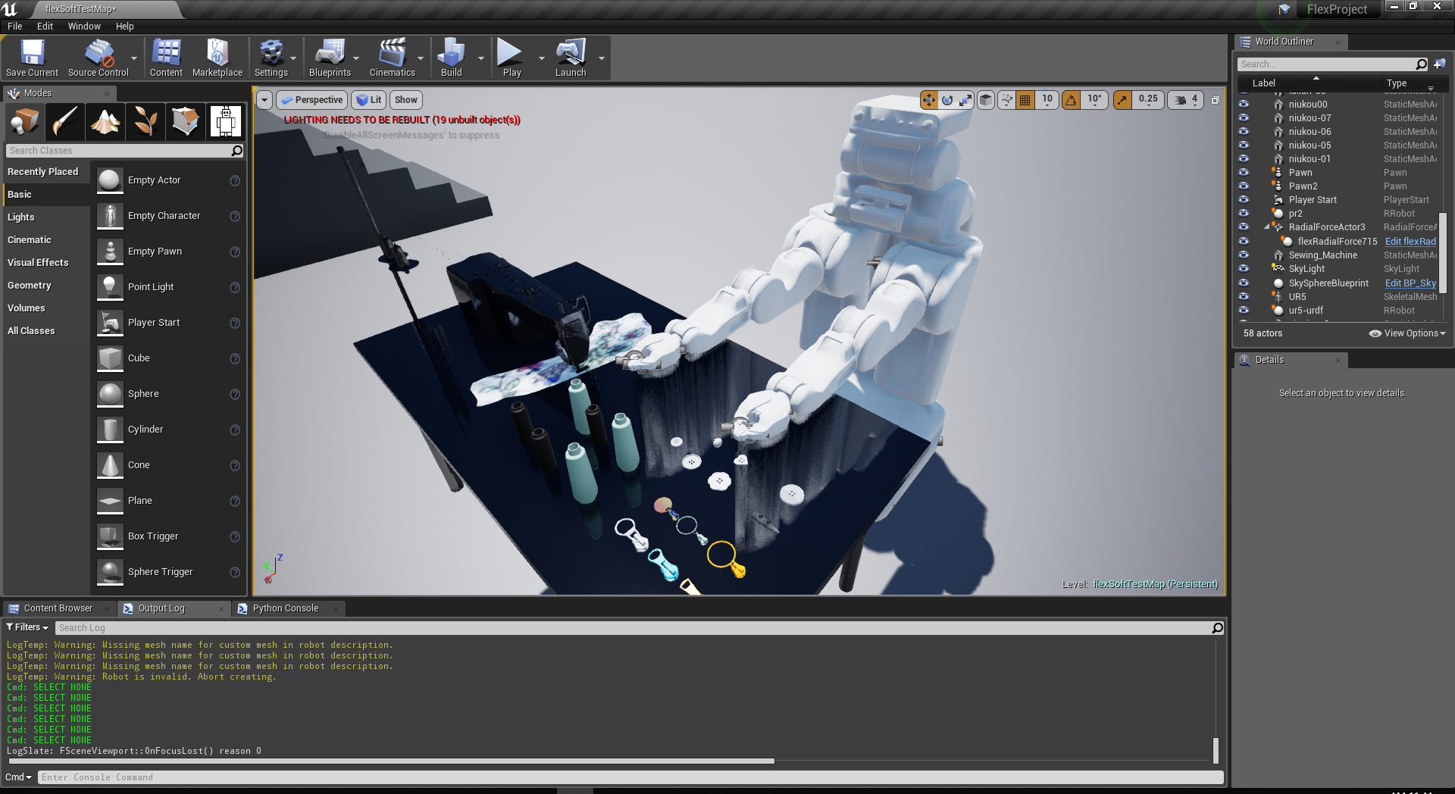
Task: Toggle surface snapping icon in viewport
Action: [x=1006, y=100]
